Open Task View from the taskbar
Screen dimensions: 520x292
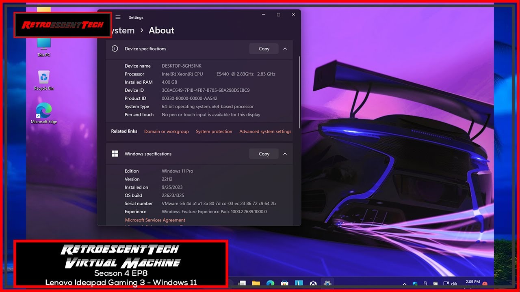[x=242, y=283]
